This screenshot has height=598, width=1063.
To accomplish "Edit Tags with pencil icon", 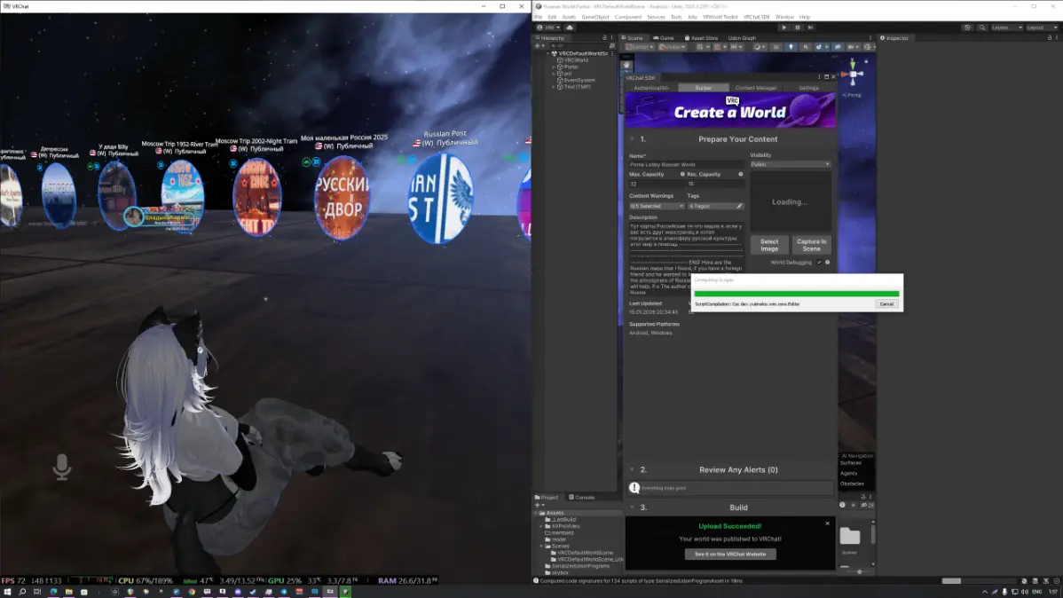I will 739,206.
